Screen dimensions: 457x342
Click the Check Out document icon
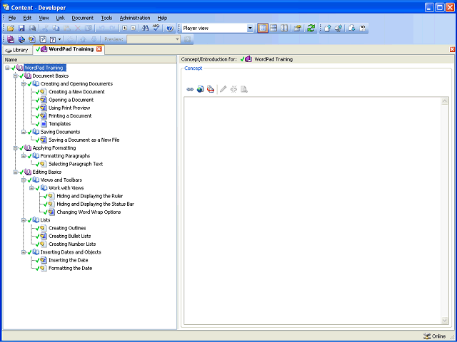click(x=352, y=28)
